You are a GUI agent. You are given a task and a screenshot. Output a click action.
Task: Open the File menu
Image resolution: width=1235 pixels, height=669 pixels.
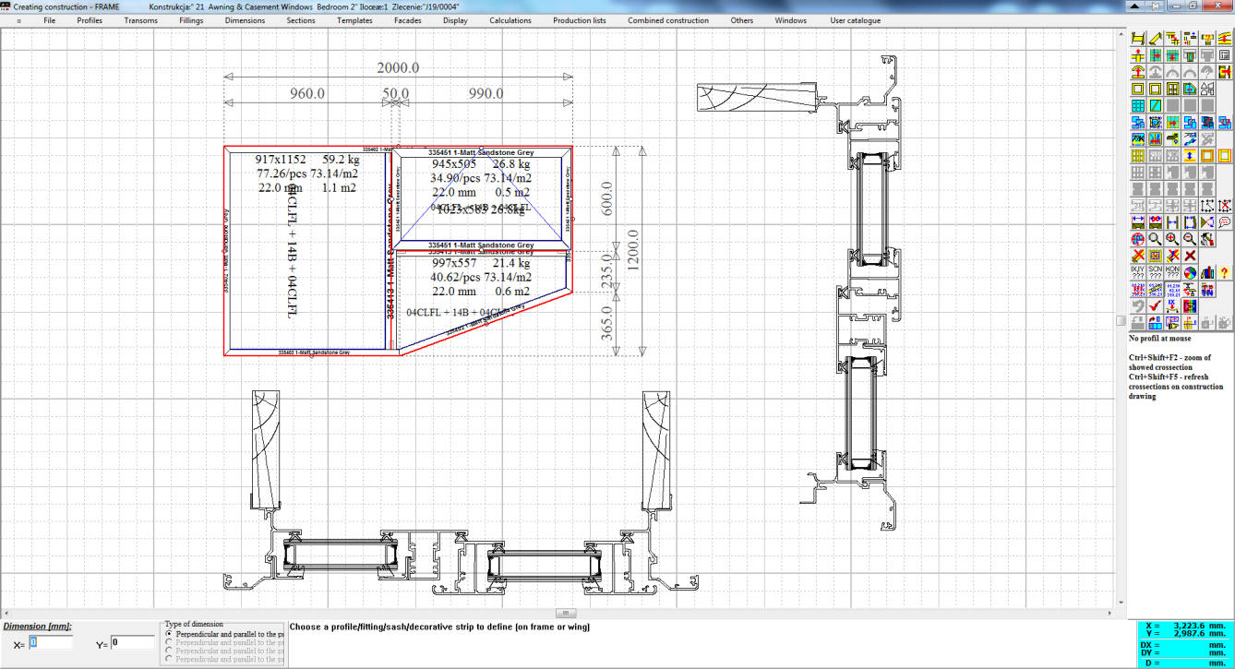pos(49,20)
